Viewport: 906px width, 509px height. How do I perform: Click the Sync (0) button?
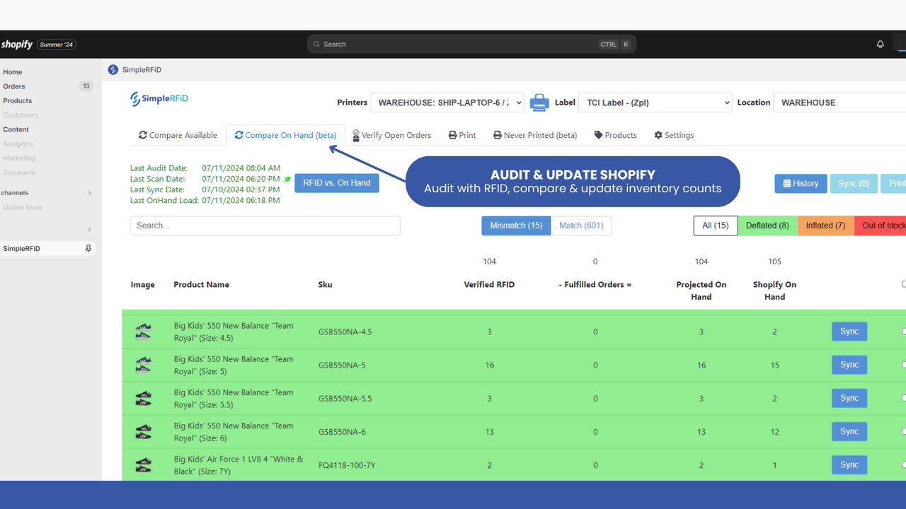[854, 183]
